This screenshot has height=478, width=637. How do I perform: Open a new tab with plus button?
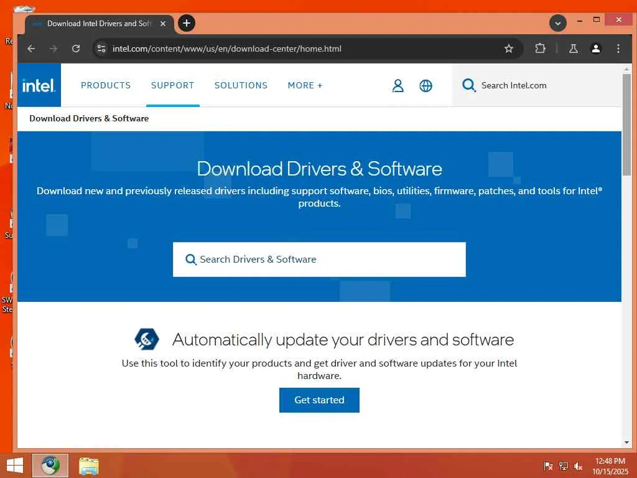(x=187, y=23)
